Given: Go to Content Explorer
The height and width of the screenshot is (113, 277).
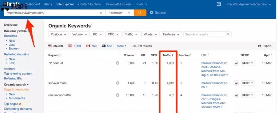Looking at the screenshot, I should click(90, 4).
